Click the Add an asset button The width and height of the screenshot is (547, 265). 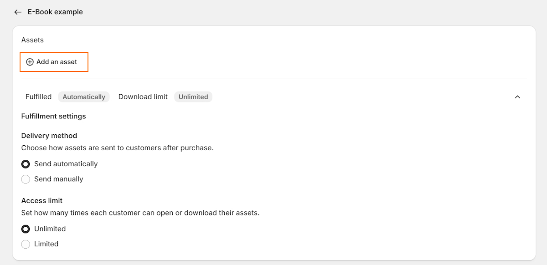54,62
